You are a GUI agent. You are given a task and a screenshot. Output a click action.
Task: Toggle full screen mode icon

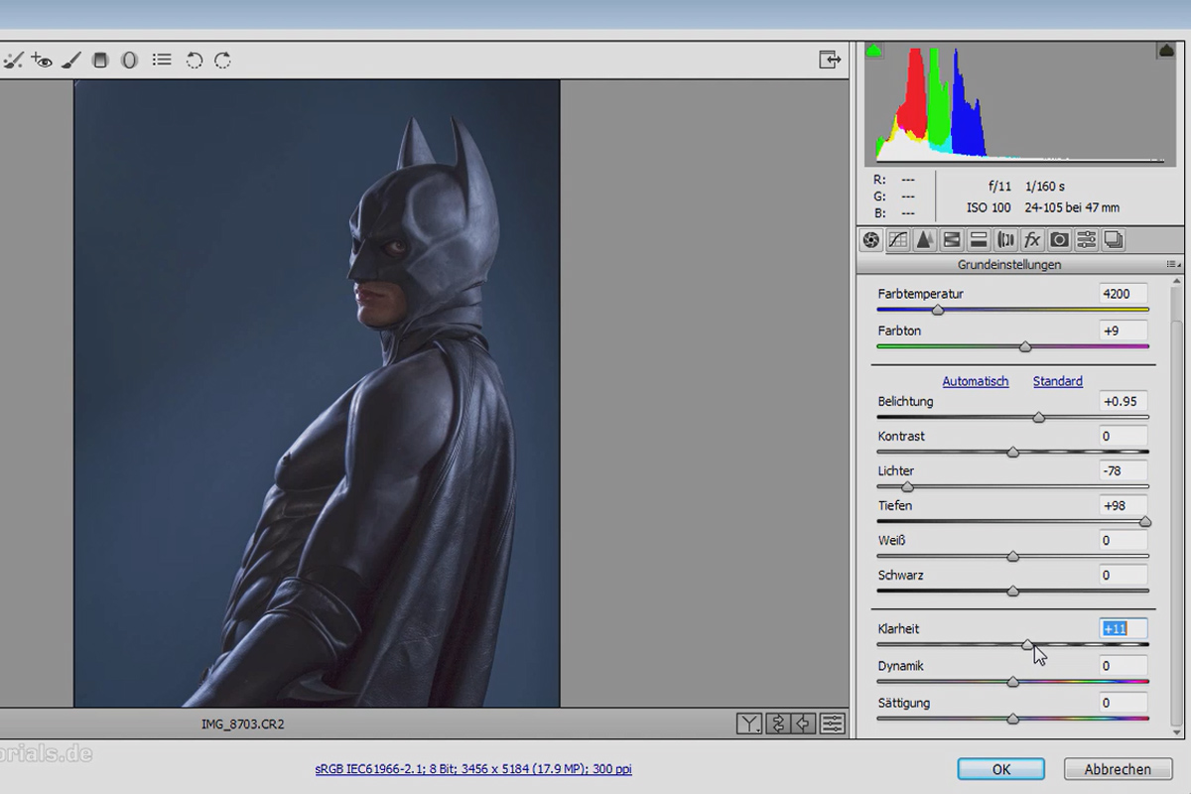click(x=830, y=61)
